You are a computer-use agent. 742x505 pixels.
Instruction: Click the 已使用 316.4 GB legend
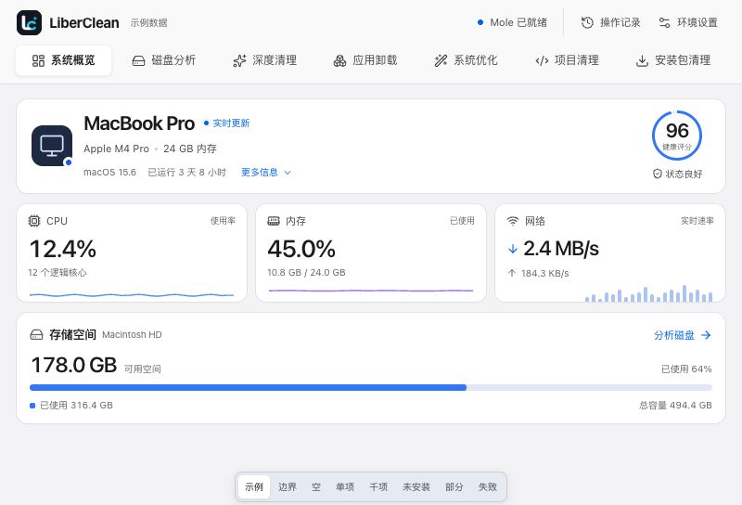(x=71, y=406)
